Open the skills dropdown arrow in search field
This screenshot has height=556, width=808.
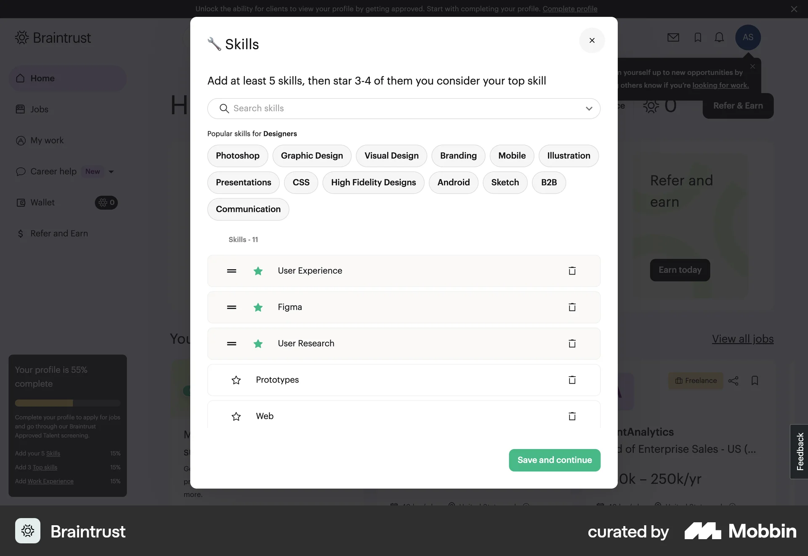[x=589, y=108]
